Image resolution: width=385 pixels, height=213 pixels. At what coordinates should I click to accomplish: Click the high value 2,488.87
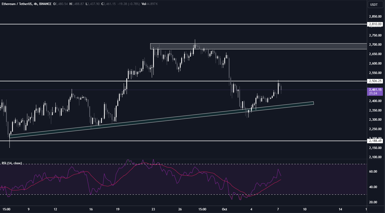(78, 4)
